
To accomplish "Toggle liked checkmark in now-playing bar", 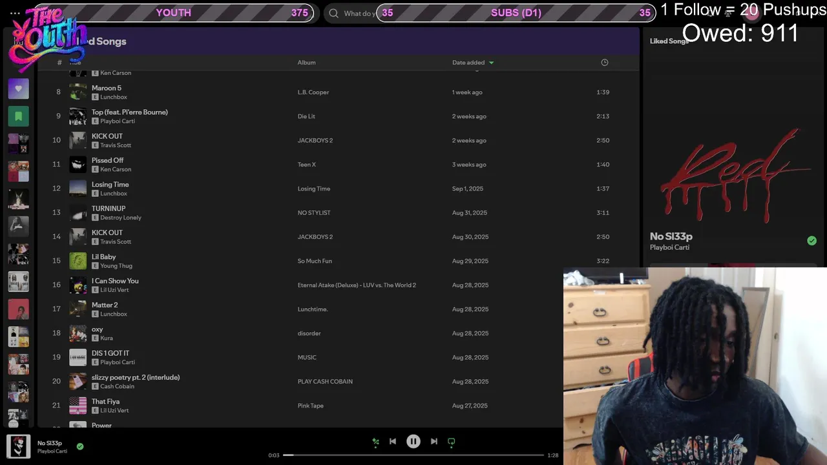I will (80, 446).
